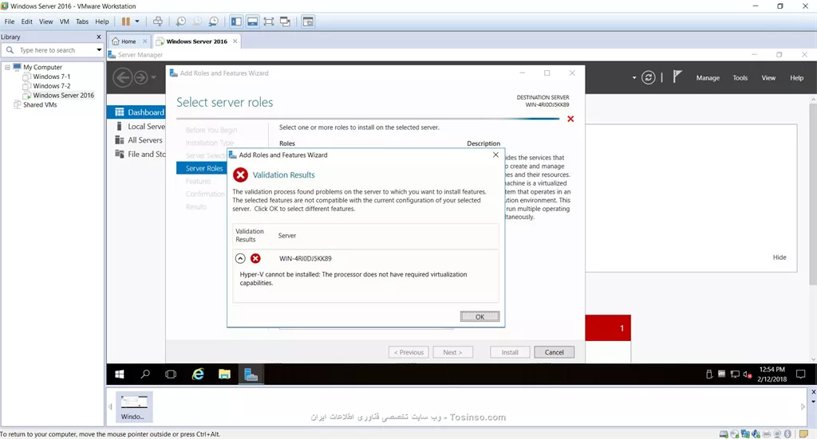Open the Manage menu in Server Manager
This screenshot has width=817, height=439.
point(708,78)
